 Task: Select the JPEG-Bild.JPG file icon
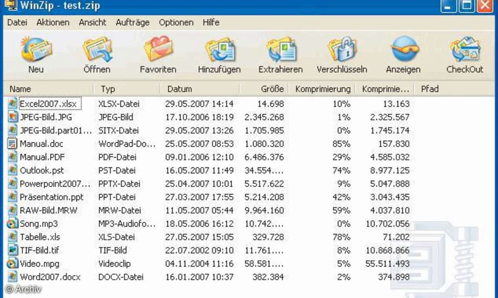pos(12,117)
